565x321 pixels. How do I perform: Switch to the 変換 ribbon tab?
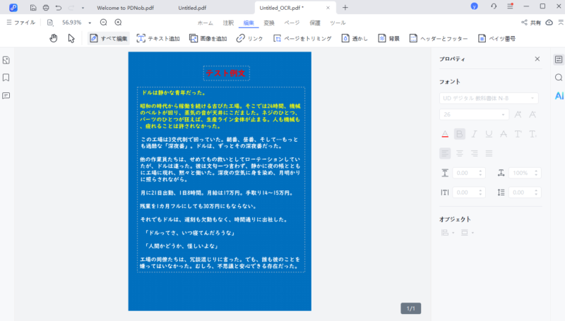(269, 23)
